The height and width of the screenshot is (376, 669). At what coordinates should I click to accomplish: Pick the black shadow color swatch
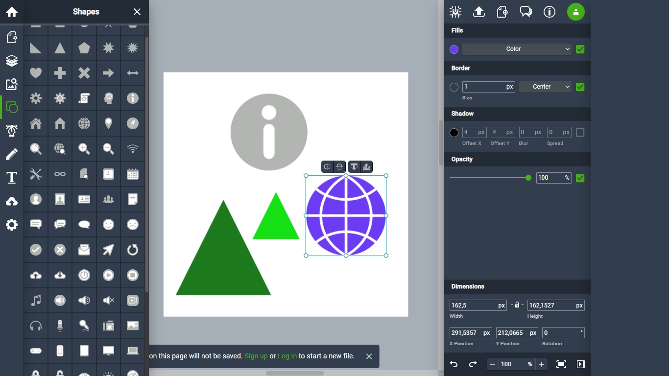click(454, 133)
